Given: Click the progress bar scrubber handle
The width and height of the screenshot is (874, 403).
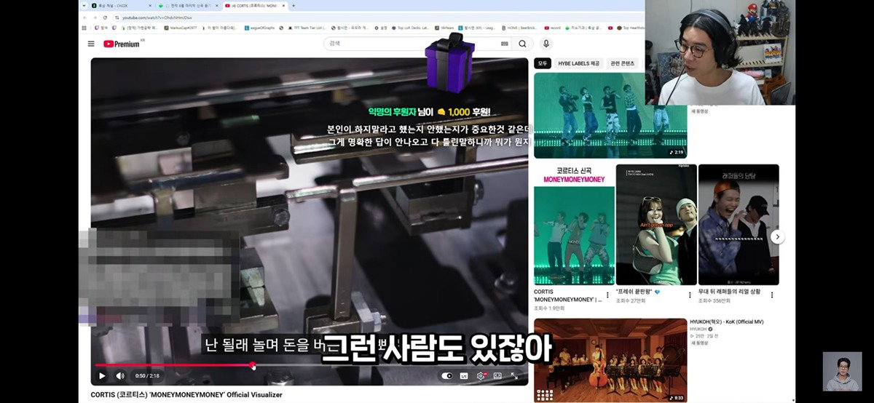Looking at the screenshot, I should click(x=253, y=365).
